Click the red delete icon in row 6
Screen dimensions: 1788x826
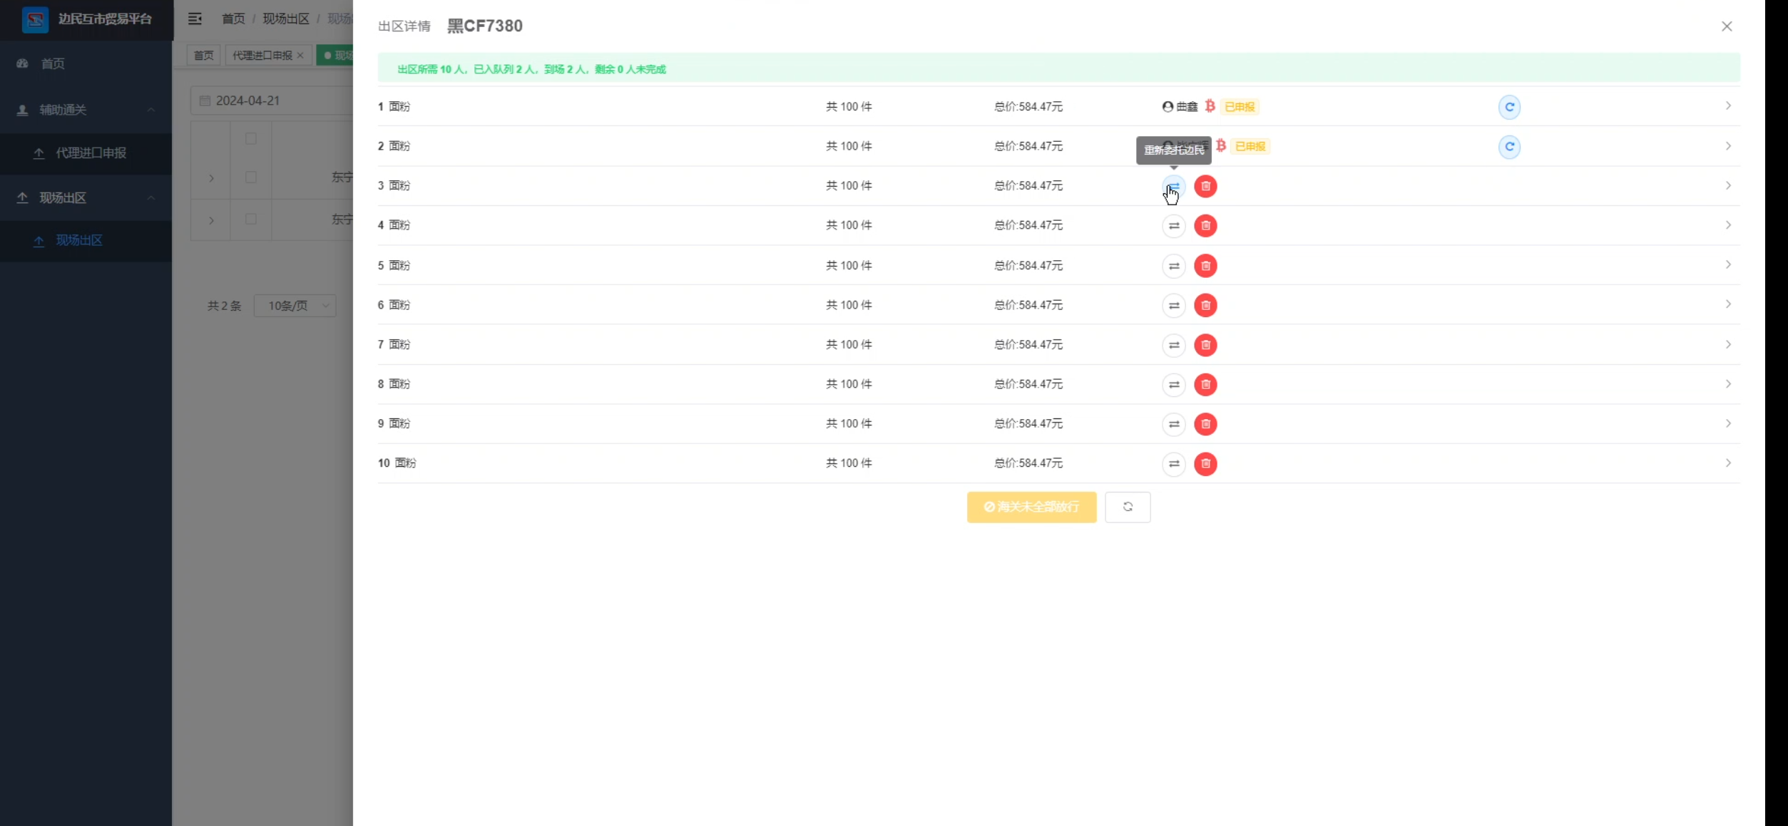(x=1205, y=305)
